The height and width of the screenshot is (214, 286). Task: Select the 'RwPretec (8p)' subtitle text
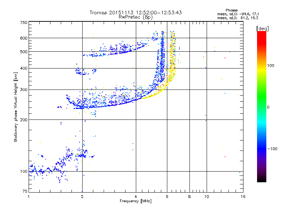click(135, 17)
